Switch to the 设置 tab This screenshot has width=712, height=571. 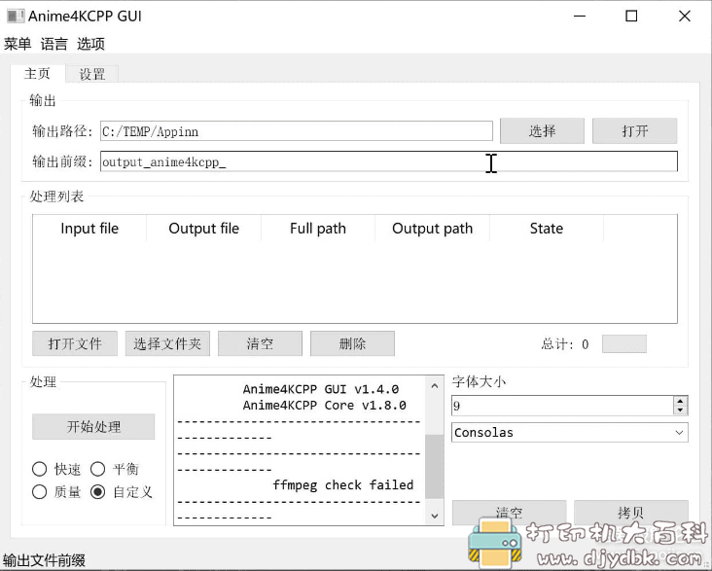click(x=92, y=74)
